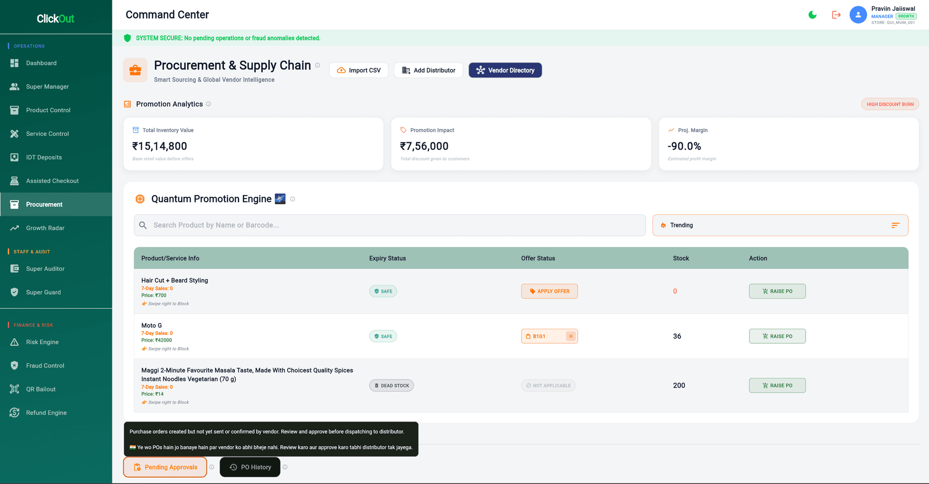Toggle dark mode moon icon
Viewport: 929px width, 484px height.
point(812,15)
